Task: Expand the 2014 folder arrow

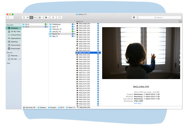Action: click(48, 24)
